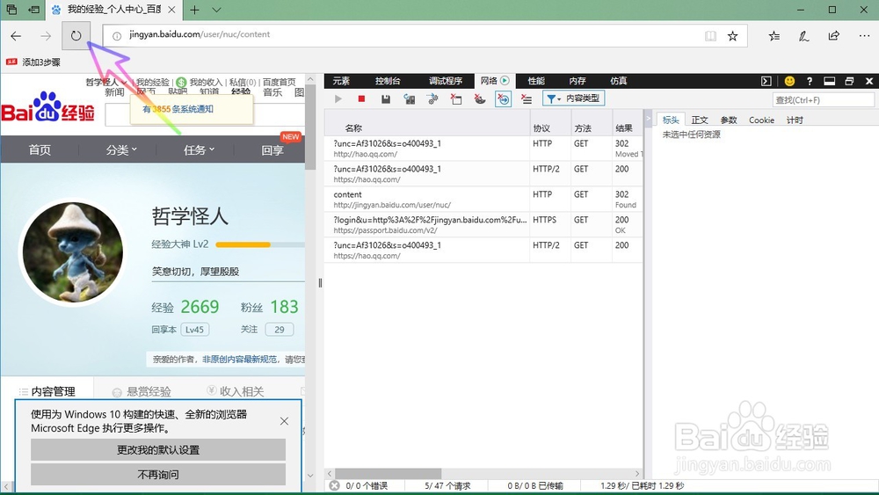Open the 计时 details tab
Screen dimensions: 879x495
(x=795, y=120)
